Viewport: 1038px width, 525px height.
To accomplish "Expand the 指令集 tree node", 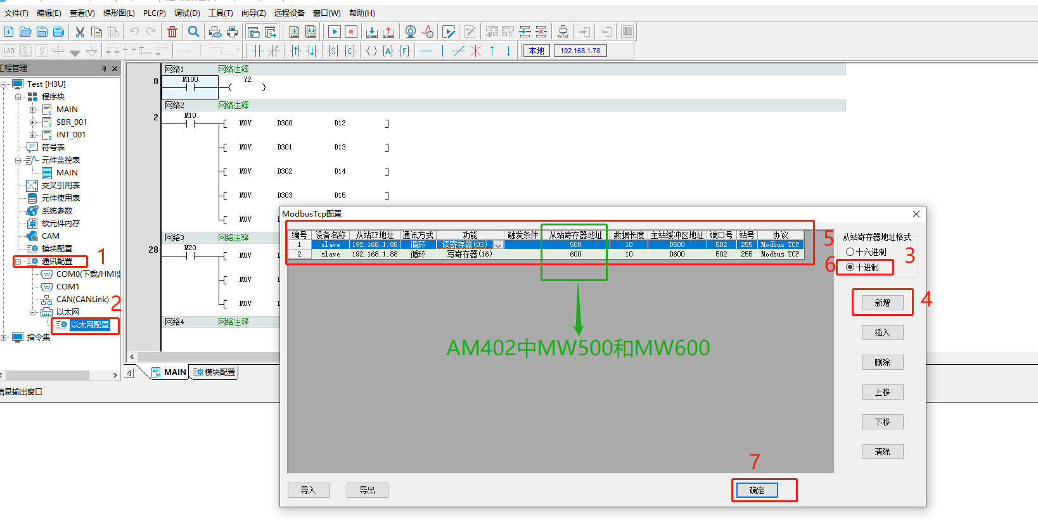I will (4, 337).
